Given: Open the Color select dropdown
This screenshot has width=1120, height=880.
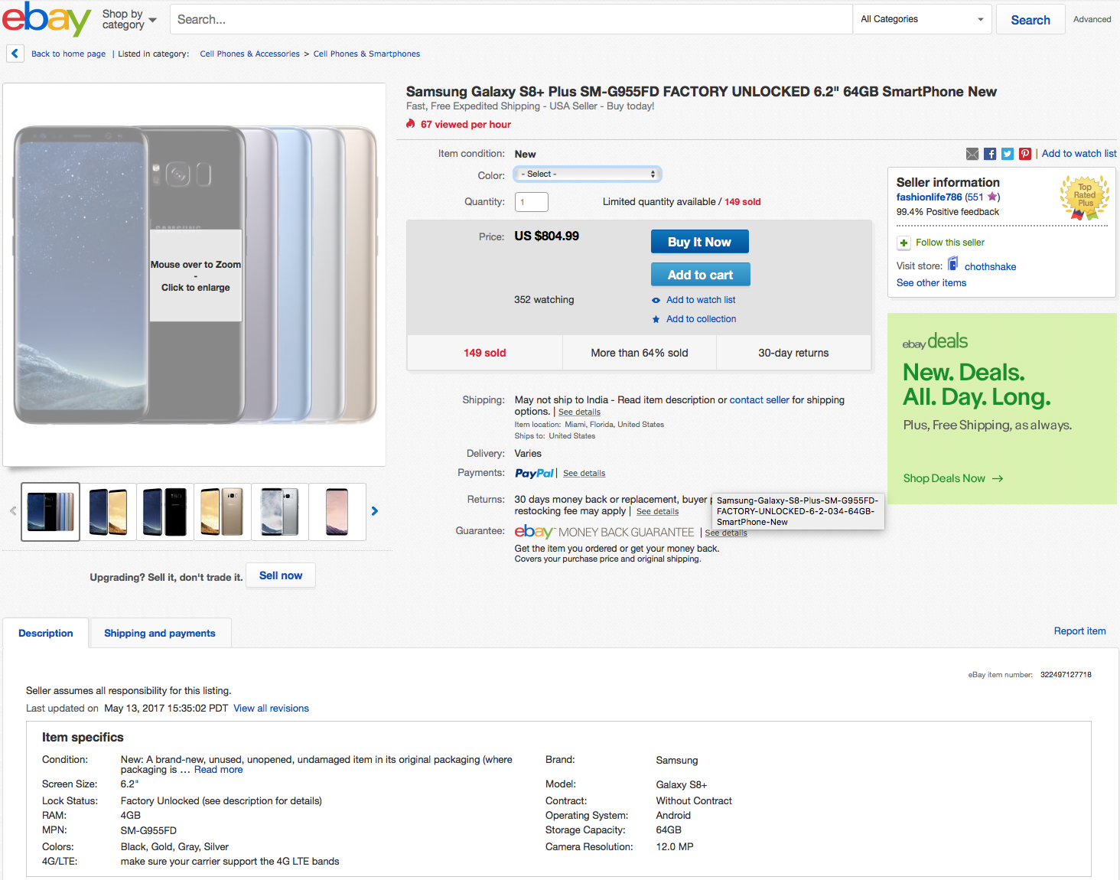Looking at the screenshot, I should [587, 174].
